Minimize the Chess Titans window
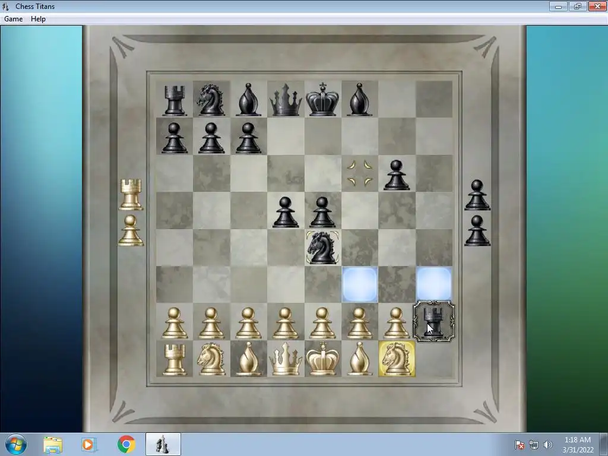 pyautogui.click(x=558, y=6)
